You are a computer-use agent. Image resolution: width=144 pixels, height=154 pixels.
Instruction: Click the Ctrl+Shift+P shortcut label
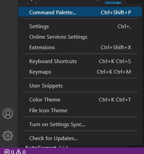click(116, 12)
